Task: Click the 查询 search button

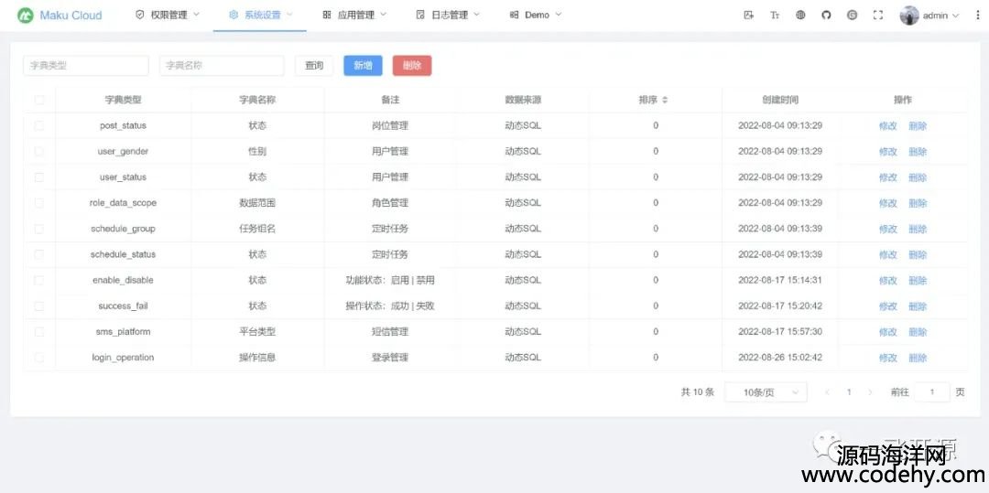Action: pyautogui.click(x=314, y=66)
